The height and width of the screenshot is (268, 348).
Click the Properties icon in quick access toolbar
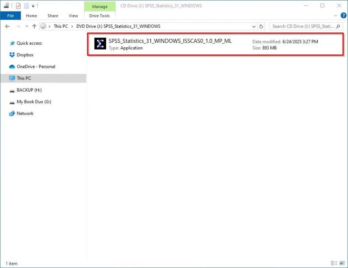pyautogui.click(x=18, y=6)
